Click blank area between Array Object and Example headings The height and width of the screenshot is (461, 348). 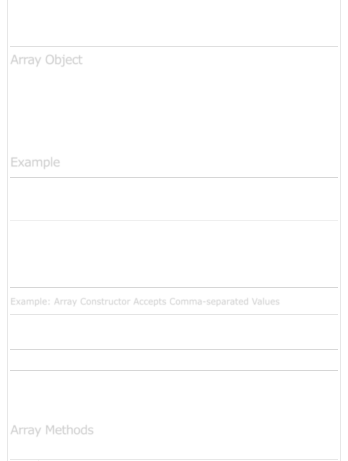pyautogui.click(x=174, y=111)
